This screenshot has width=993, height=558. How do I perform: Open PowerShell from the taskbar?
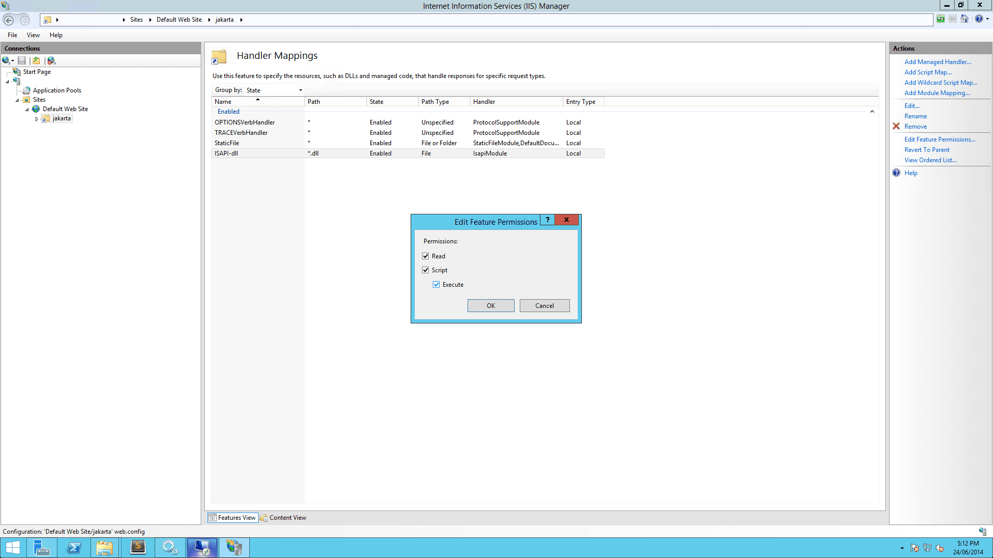click(x=74, y=548)
